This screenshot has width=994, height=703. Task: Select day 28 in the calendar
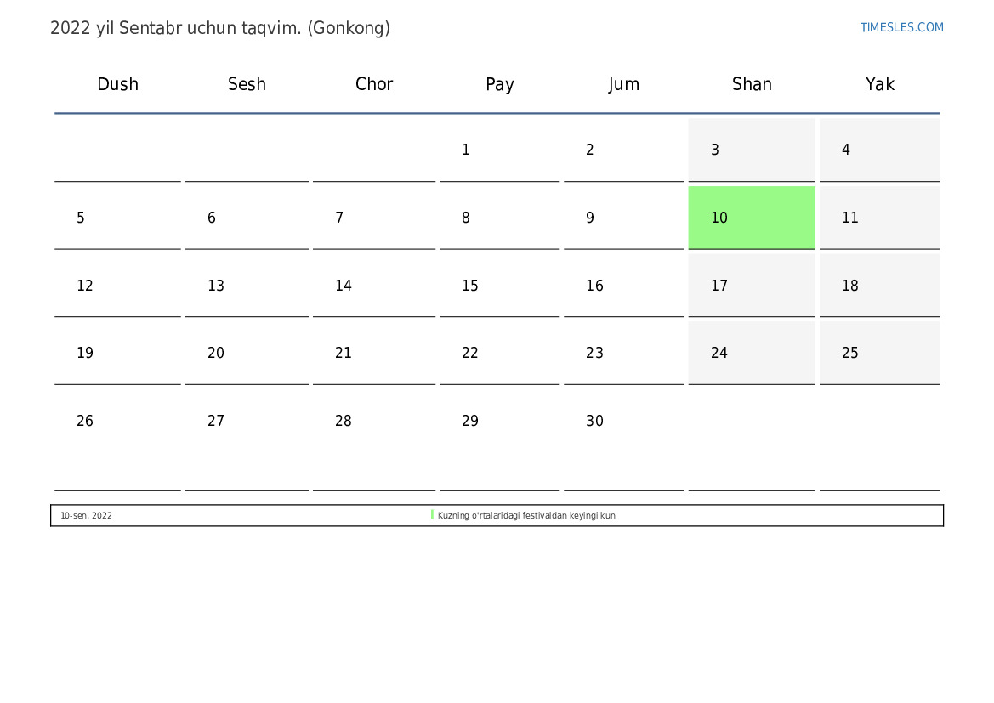coord(374,440)
